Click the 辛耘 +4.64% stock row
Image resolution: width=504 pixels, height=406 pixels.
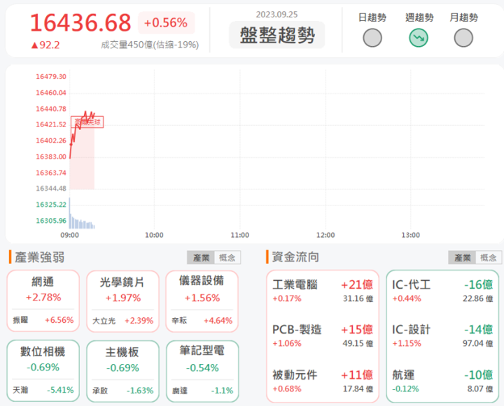[x=202, y=320]
